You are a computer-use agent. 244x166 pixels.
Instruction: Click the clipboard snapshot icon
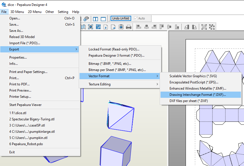coord(121,27)
